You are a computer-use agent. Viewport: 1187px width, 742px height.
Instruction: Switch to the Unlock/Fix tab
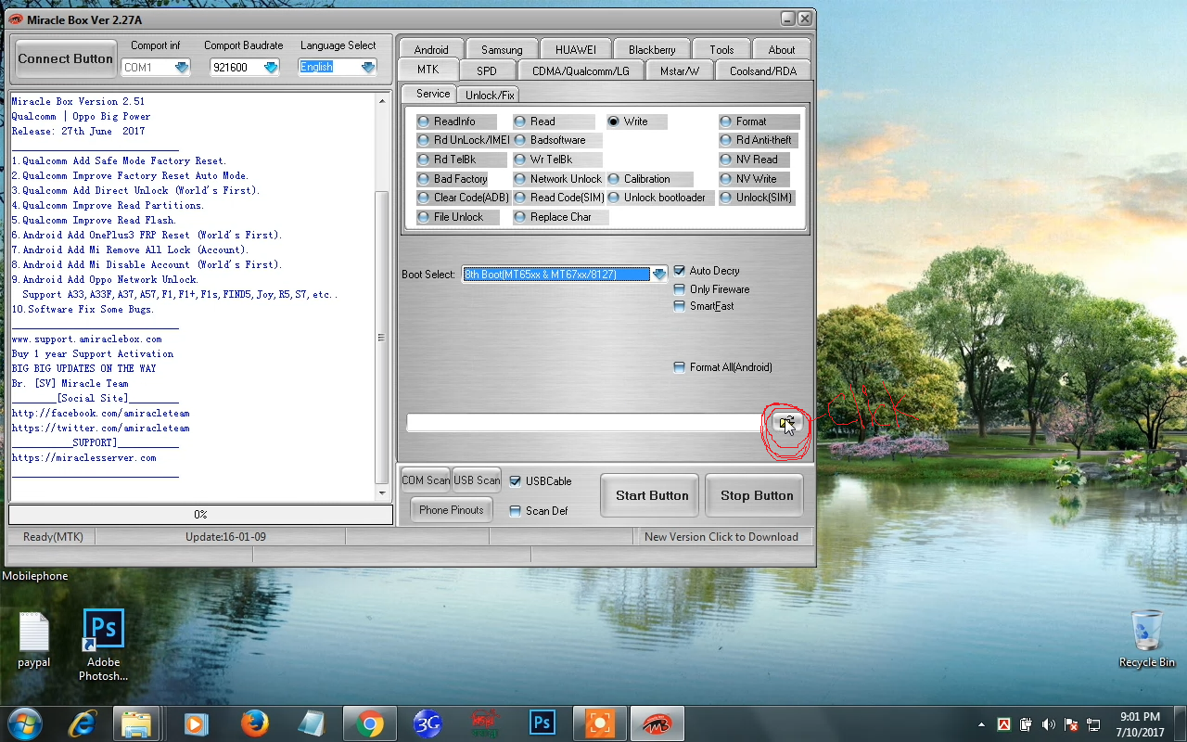489,95
